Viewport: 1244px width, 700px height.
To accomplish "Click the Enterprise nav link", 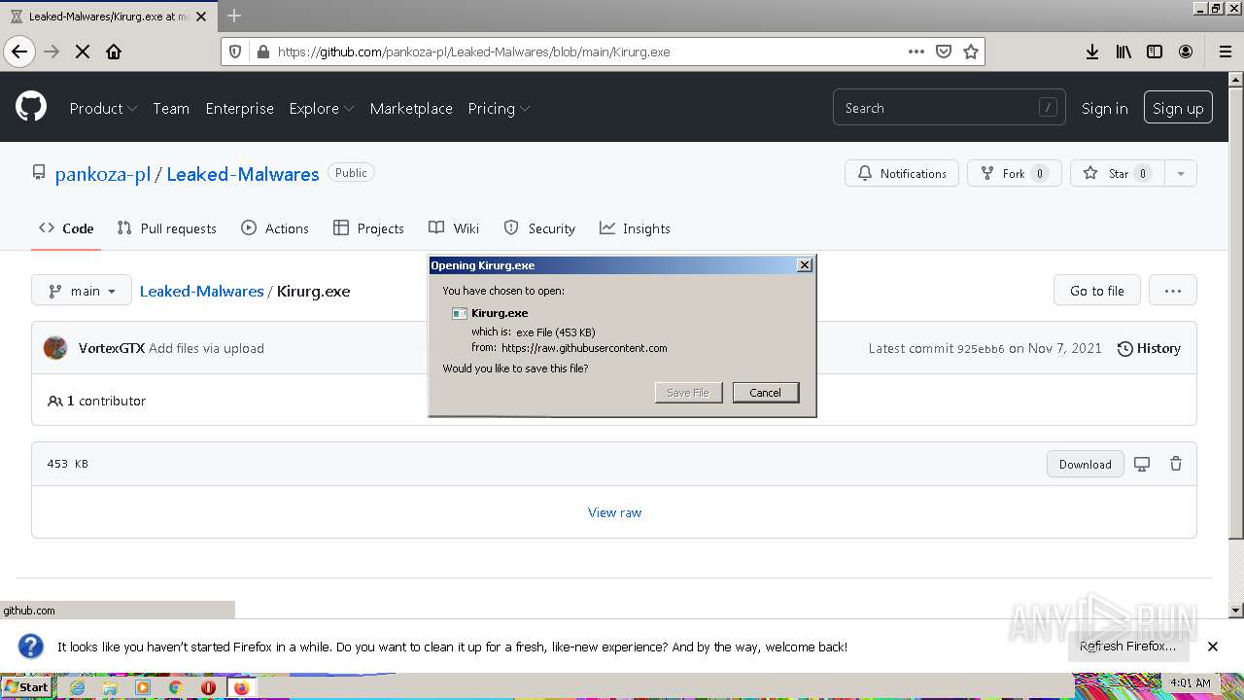I will point(239,108).
